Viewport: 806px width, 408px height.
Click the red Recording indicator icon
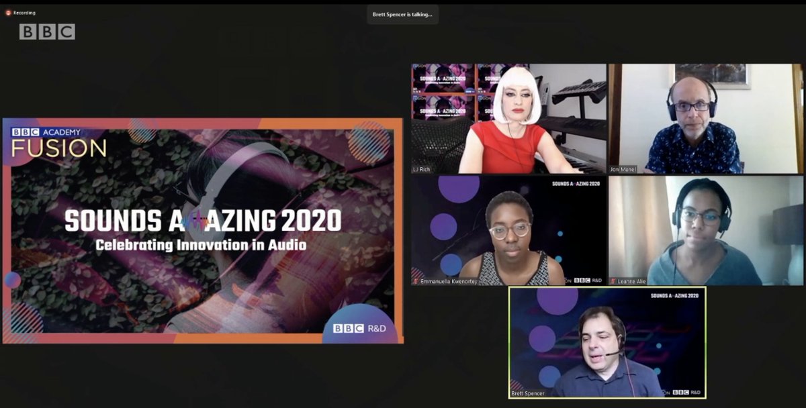point(8,13)
